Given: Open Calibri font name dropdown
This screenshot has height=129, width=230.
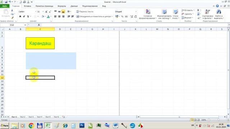Looking at the screenshot, I should (x=36, y=11).
